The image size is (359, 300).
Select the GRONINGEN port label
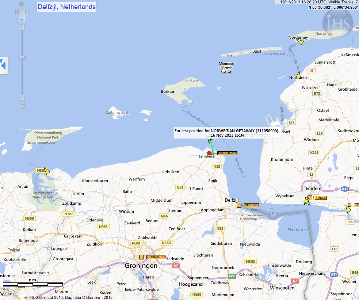pos(156,257)
